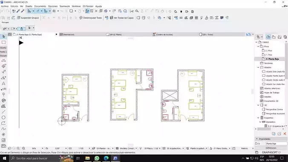Pick parameters with the eyedropper icon
Image resolution: width=288 pixels, height=162 pixels.
coord(18,11)
